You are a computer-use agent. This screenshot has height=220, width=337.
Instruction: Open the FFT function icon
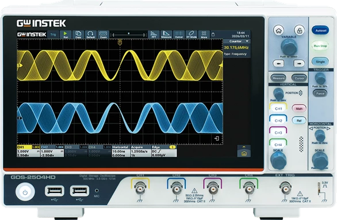coord(154,34)
